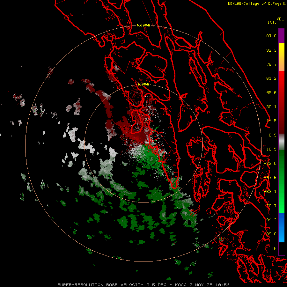
Task: Select the 45.6 legend value
Action: (x=271, y=92)
